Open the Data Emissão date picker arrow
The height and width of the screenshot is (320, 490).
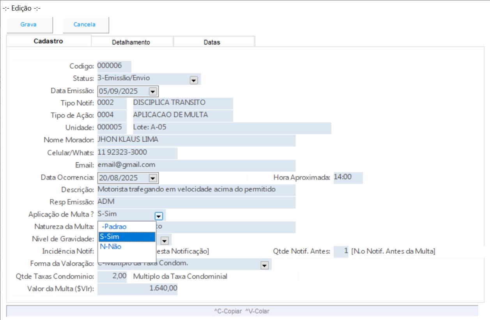[153, 91]
